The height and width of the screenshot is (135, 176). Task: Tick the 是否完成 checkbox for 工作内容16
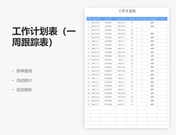point(142,78)
